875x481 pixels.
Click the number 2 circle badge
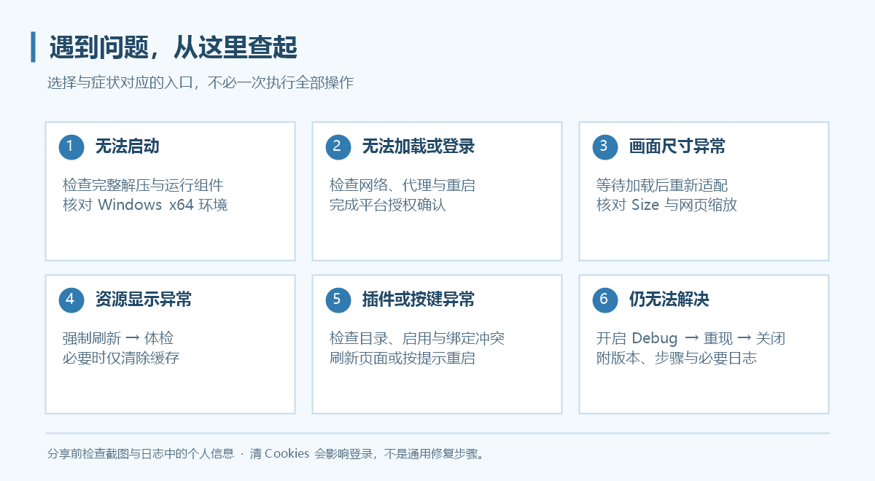(338, 146)
